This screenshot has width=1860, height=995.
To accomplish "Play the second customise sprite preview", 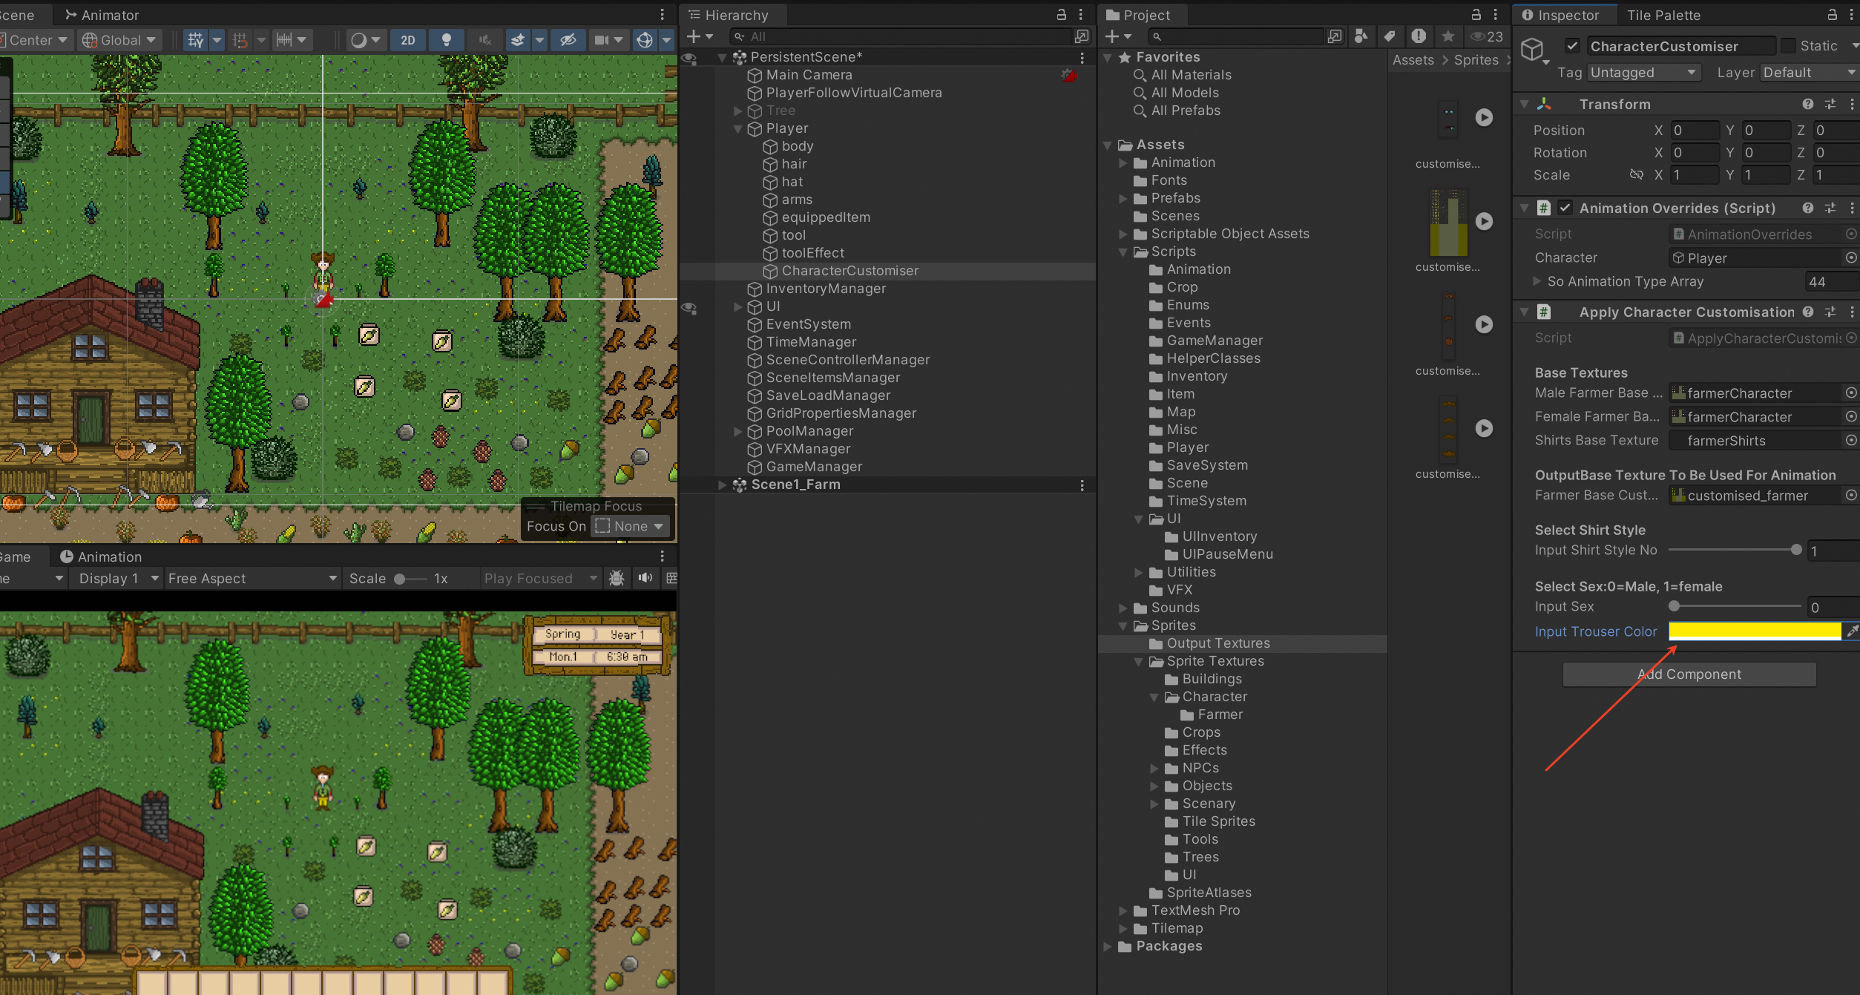I will (x=1484, y=221).
